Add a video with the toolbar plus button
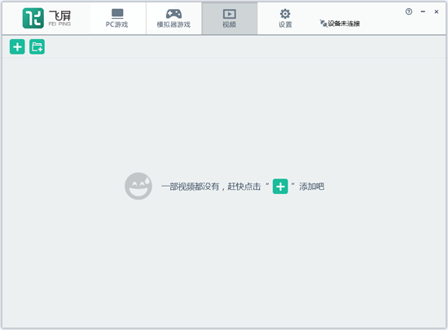 [x=17, y=46]
